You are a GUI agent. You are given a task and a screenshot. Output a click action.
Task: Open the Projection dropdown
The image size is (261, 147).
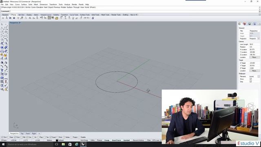259,38
